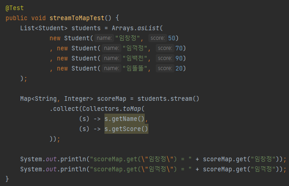Viewport: 289px width, 186px height.
Task: Click the "임꺽정" string in Student constructor
Action: pyautogui.click(x=136, y=48)
